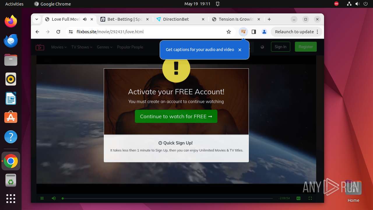Screen dimensions: 373x210
Task: Enter fullscreen in video player
Action: pos(310,198)
